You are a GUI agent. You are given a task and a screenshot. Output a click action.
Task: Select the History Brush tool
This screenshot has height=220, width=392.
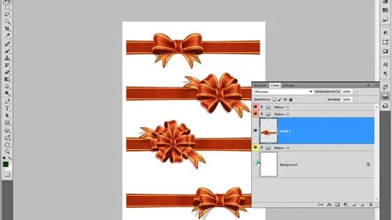point(7,65)
